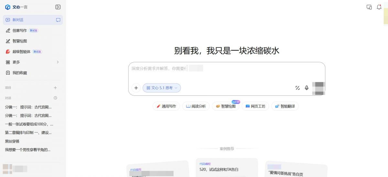Screen dimensions: 388x177
Task: Open example card “爱情问答挑战”告白页
Action: (296, 169)
